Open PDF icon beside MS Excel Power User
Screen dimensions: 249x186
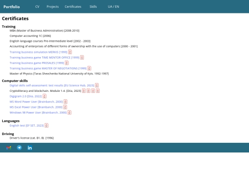click(x=65, y=107)
